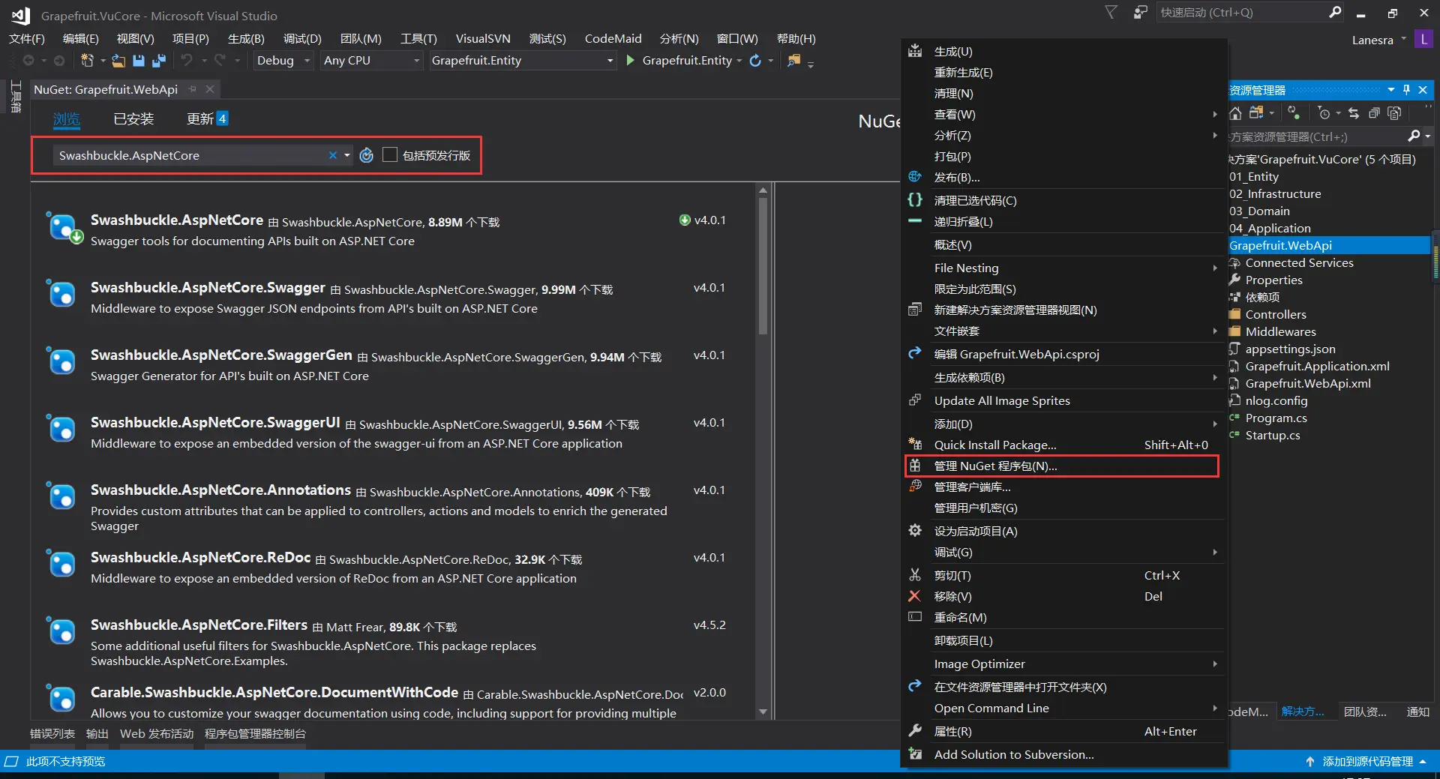Click the Refresh icon next to package search

click(x=367, y=155)
